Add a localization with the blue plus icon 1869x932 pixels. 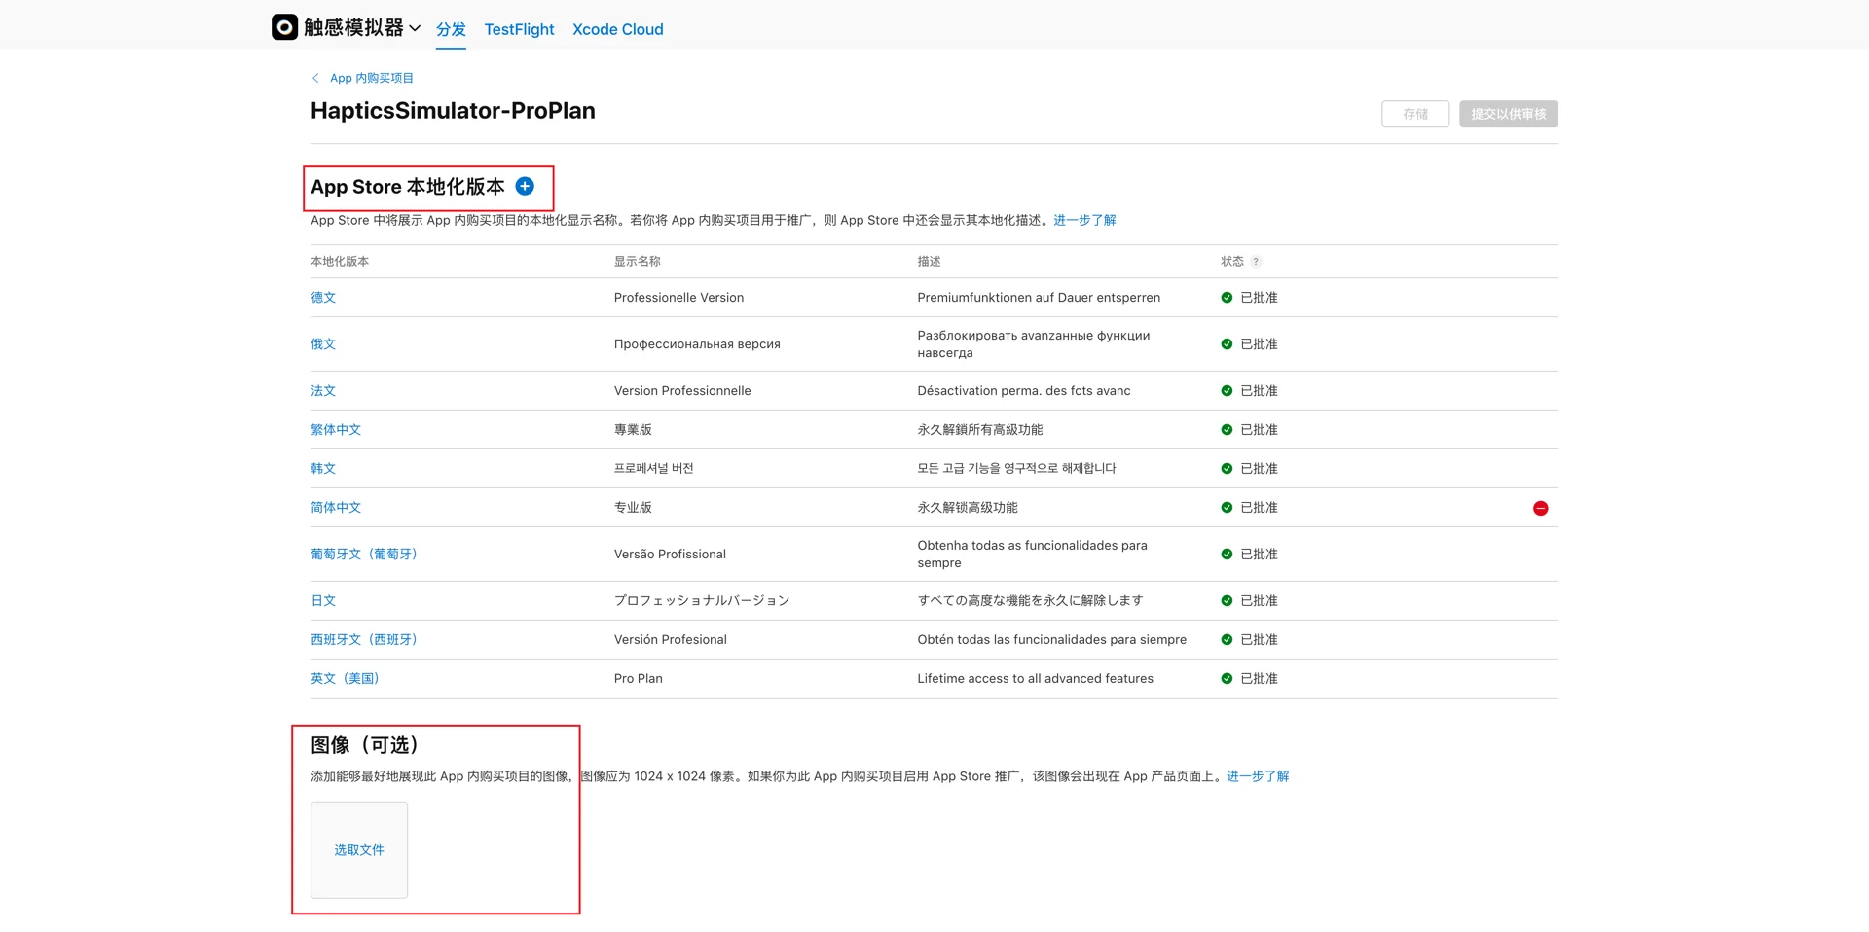pyautogui.click(x=524, y=186)
